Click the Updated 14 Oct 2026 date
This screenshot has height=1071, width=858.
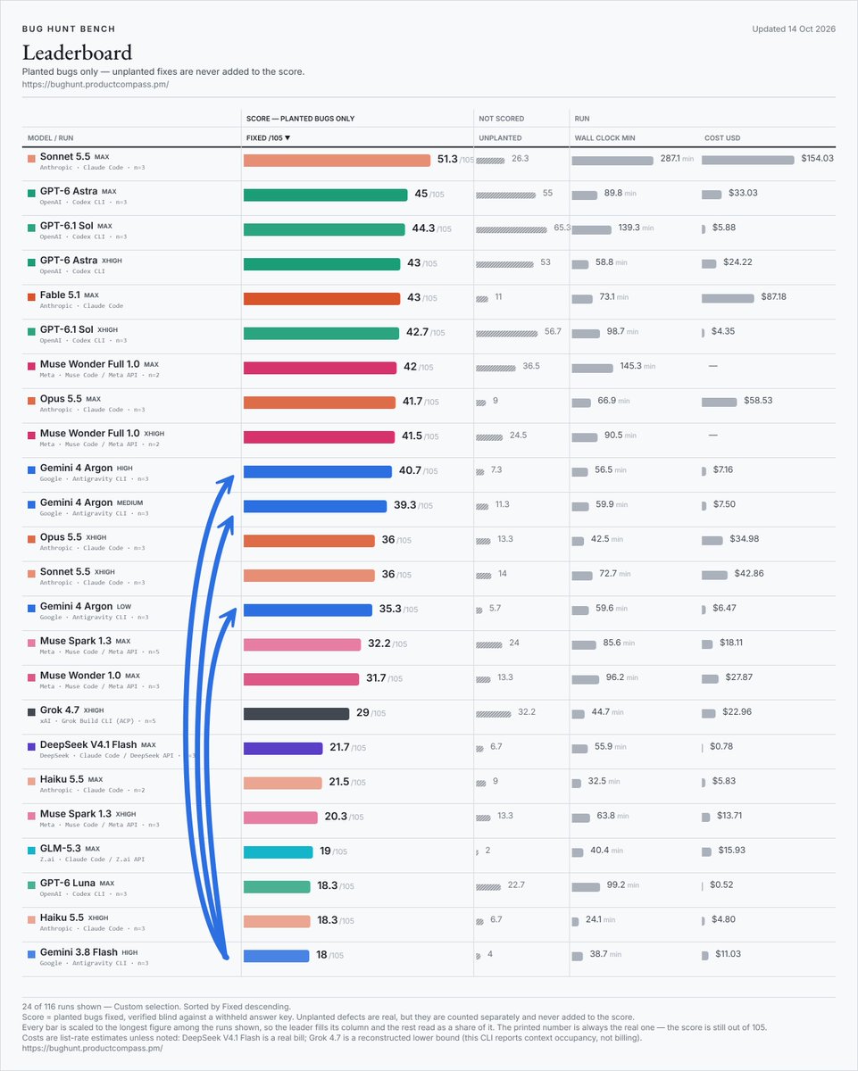(x=794, y=29)
